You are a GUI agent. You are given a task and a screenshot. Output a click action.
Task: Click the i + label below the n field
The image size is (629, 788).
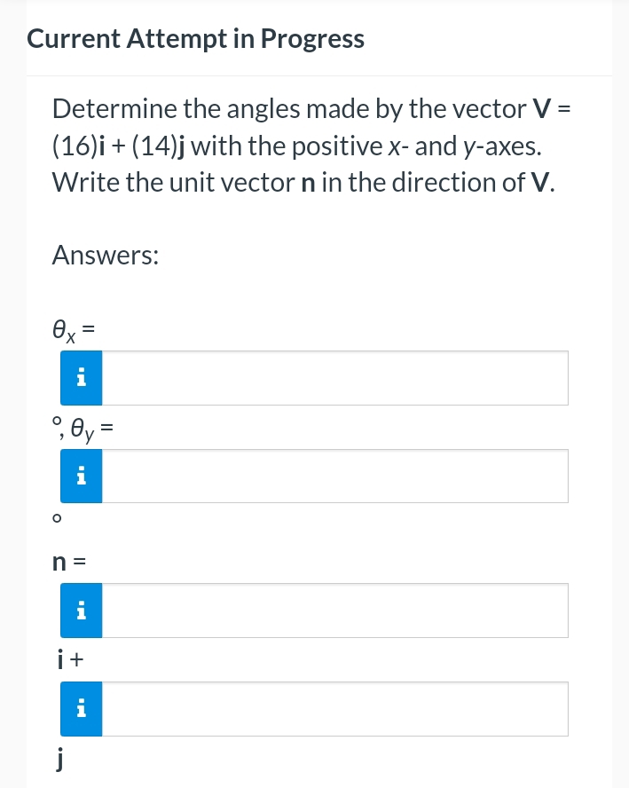click(x=65, y=658)
